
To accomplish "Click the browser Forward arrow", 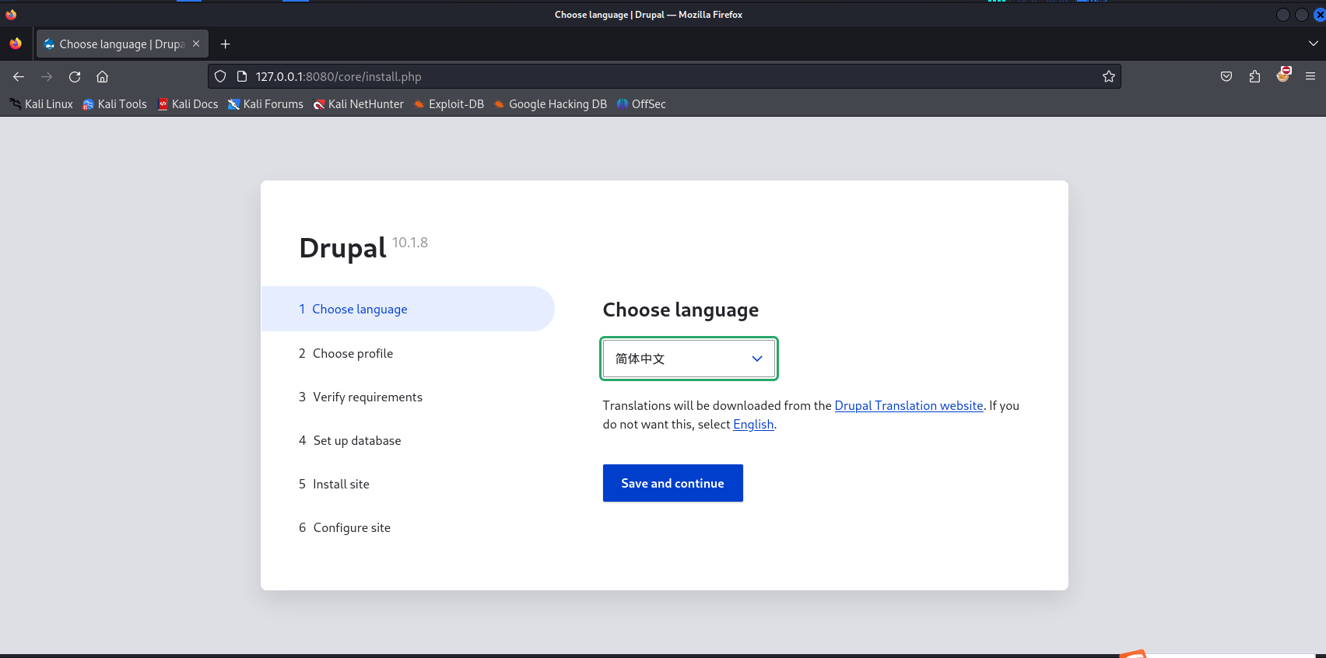I will pyautogui.click(x=47, y=76).
